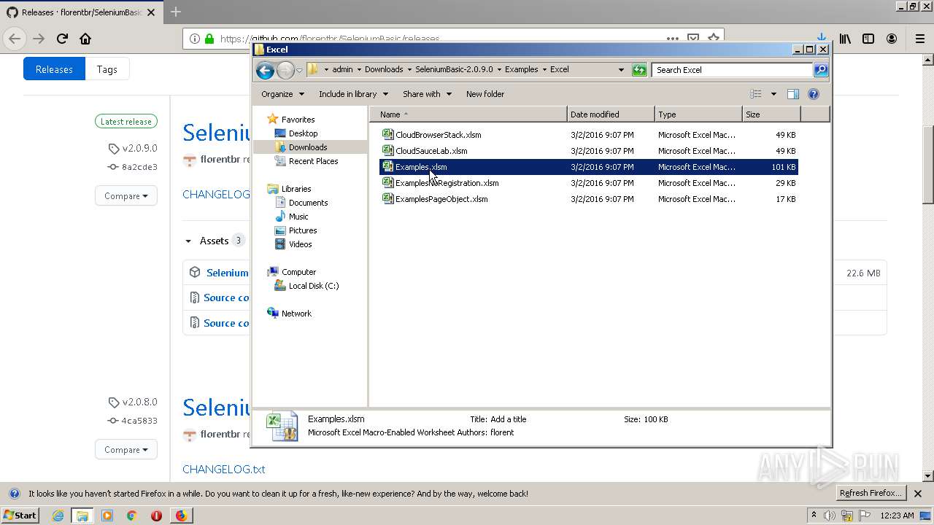This screenshot has height=525, width=934.
Task: Open the Share with dropdown
Action: pos(427,94)
